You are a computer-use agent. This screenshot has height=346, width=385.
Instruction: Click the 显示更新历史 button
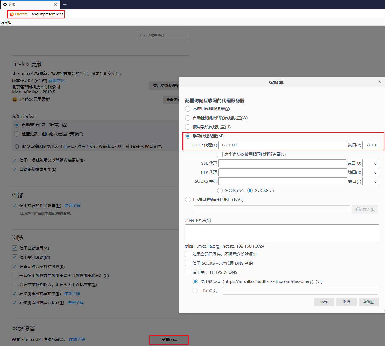164,86
